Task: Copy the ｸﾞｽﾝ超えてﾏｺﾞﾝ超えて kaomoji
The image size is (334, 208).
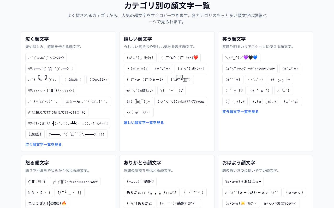Action: [57, 112]
